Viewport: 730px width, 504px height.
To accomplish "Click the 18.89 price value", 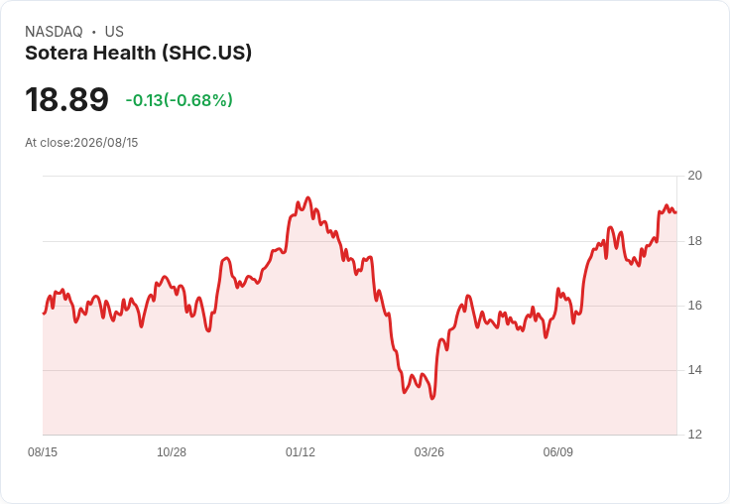I will click(x=67, y=99).
